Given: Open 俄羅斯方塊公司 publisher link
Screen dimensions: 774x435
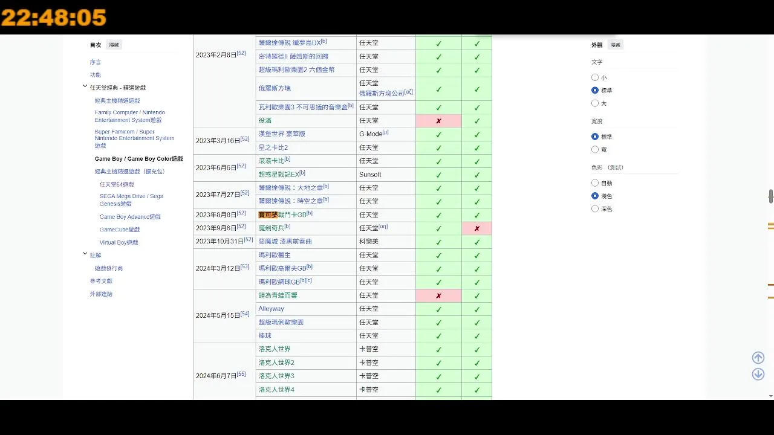Looking at the screenshot, I should (382, 94).
